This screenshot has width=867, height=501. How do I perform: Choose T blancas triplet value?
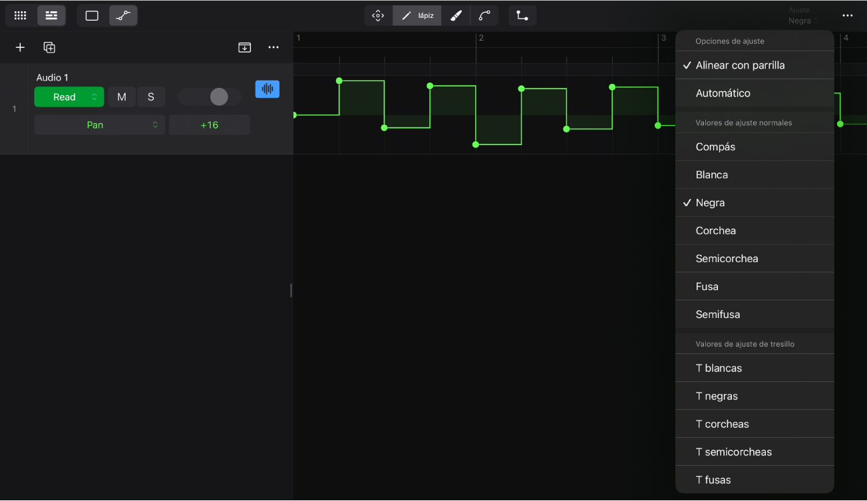(755, 368)
